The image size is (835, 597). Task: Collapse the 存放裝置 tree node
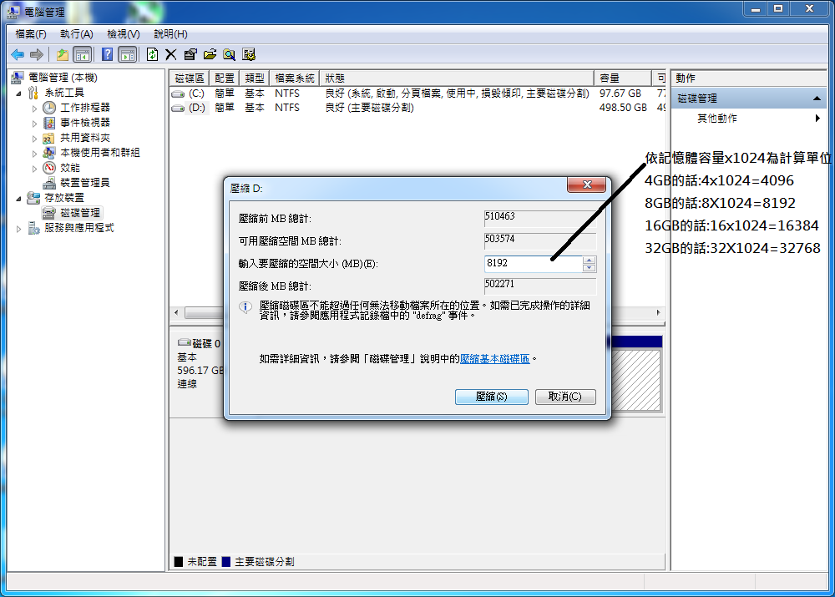18,198
